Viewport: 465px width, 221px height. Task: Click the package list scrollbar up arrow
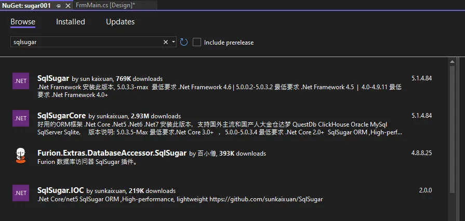click(x=452, y=62)
